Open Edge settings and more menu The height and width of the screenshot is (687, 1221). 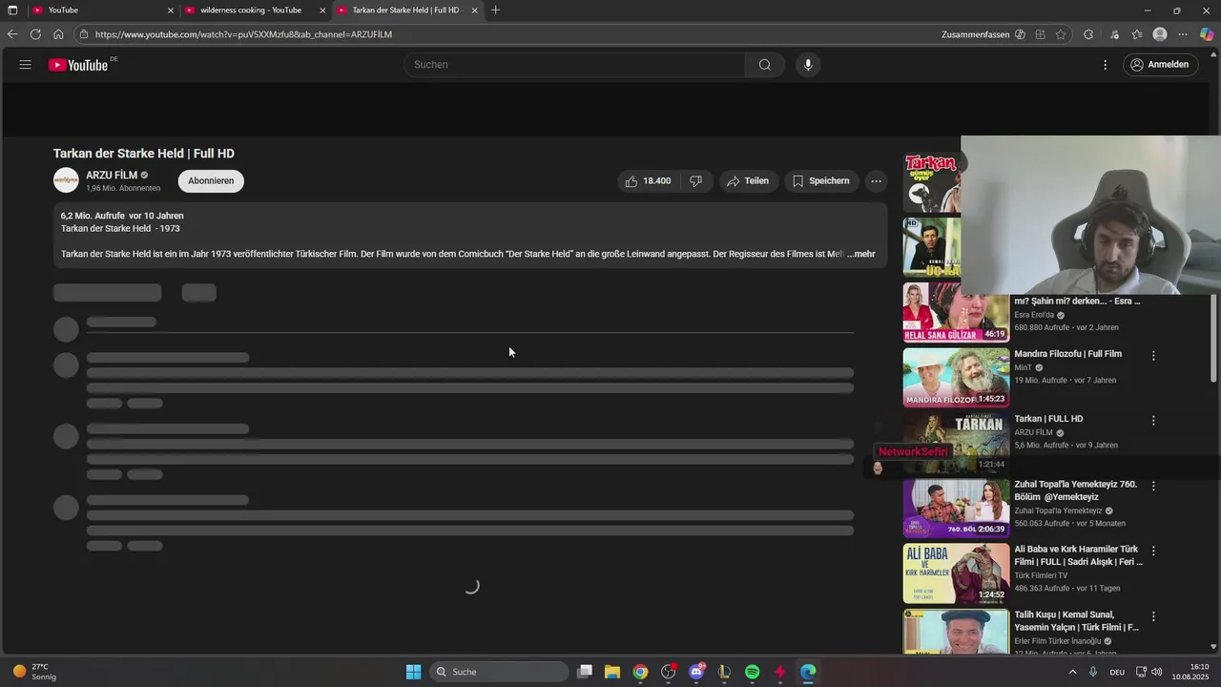1183,34
